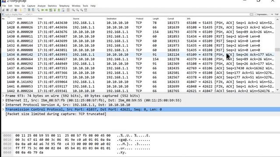This screenshot has height=157, width=280.
Task: Open the Telephony menu
Action: coord(64,6)
